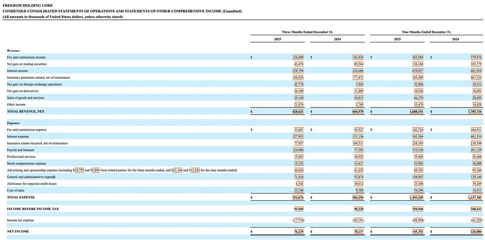485x240 pixels.
Task: Select the 'Fee and commission income' row label
Action: [x=26, y=57]
